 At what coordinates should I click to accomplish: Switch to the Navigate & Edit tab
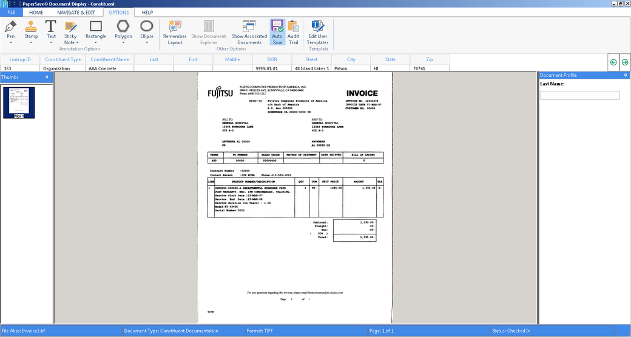point(76,12)
